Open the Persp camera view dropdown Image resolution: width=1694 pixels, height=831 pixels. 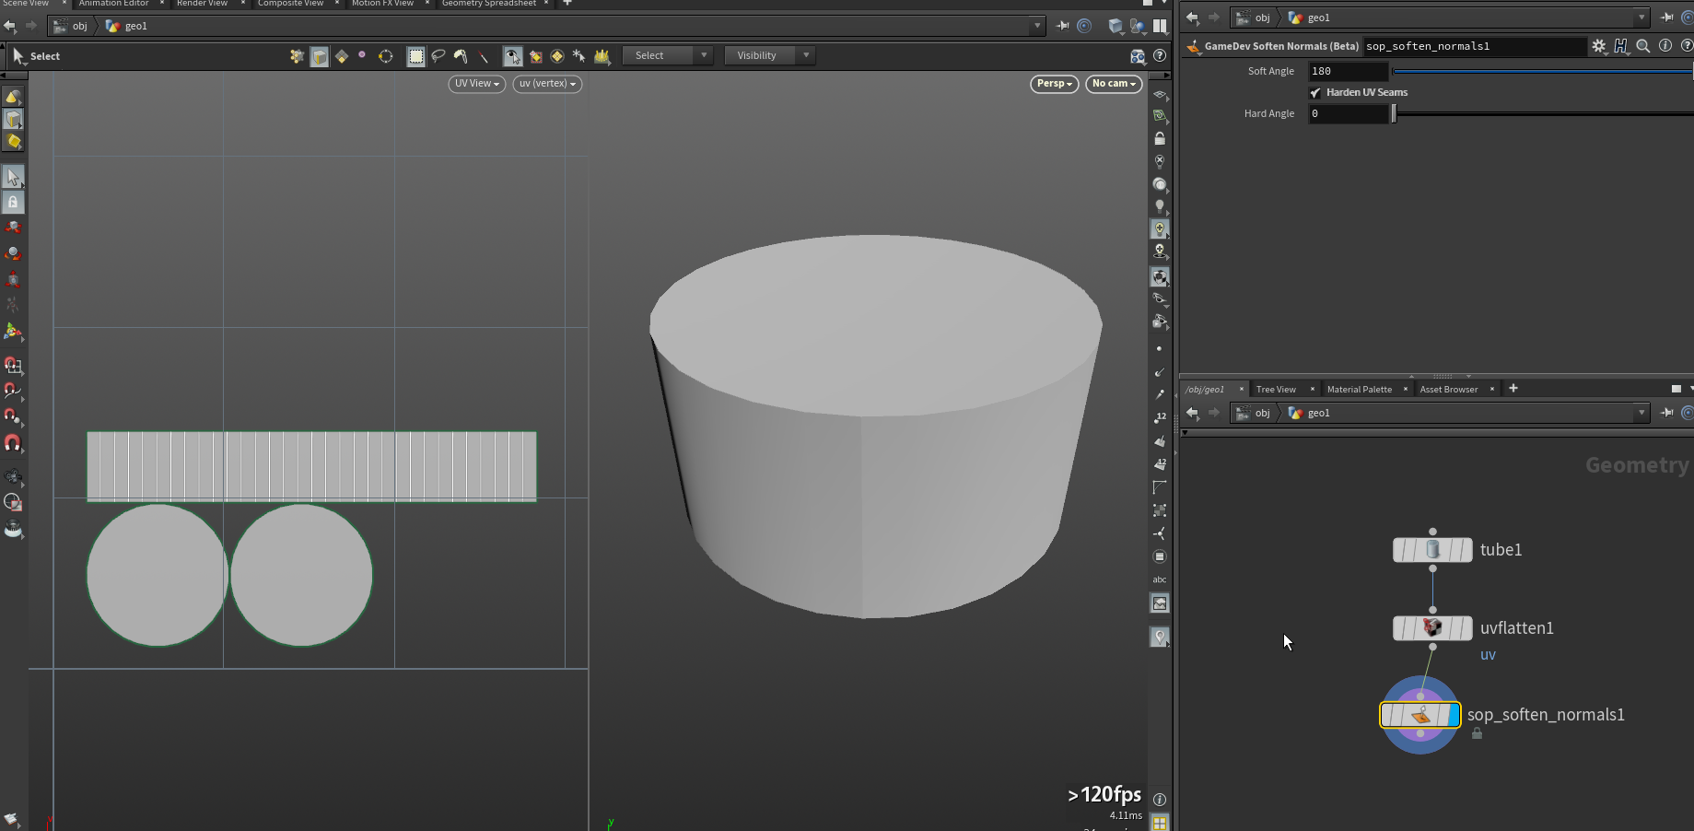[x=1054, y=84]
